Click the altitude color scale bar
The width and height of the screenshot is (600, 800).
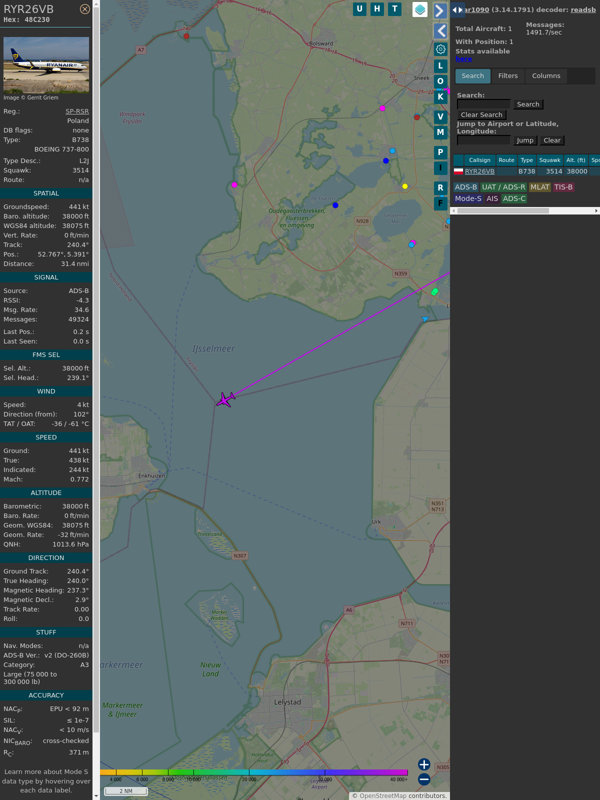pyautogui.click(x=253, y=772)
